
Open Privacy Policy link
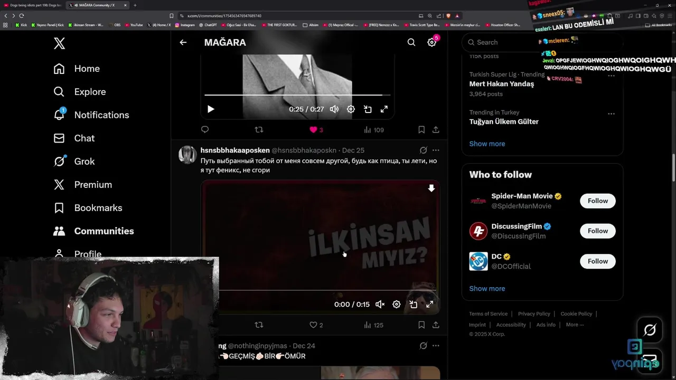[534, 313]
